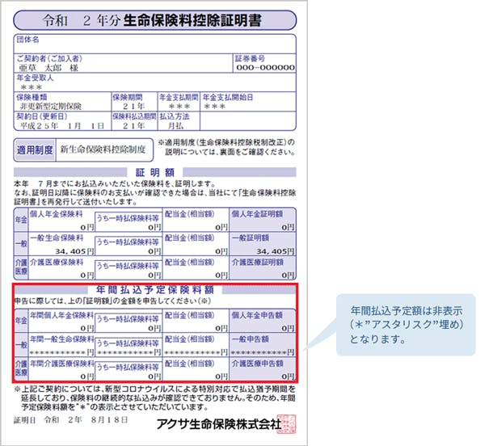Click the 払込方法 label
Screen dimensions: 493x446
pos(175,116)
